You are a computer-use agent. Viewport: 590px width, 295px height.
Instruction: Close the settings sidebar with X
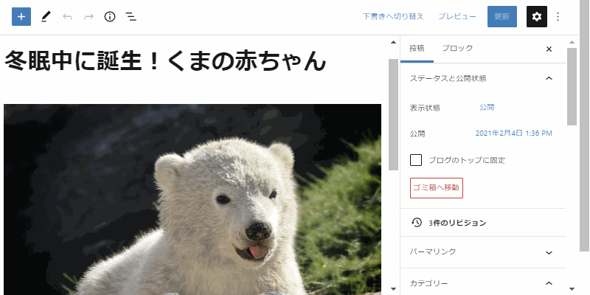coord(549,49)
